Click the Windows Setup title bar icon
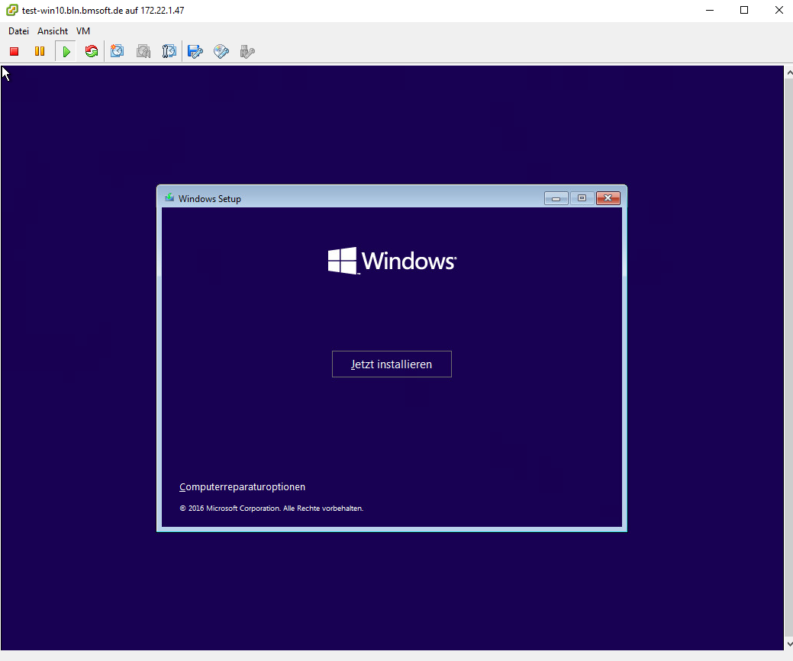 (169, 198)
